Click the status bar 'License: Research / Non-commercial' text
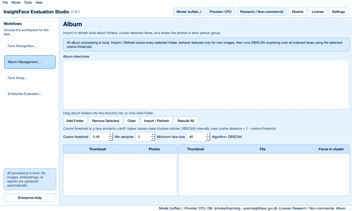 click(x=307, y=208)
